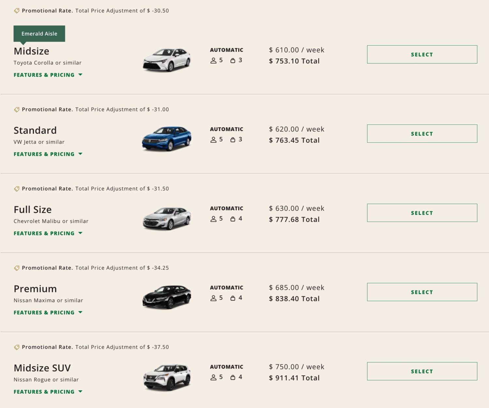Click the promotional rate tag icon on Midsize offer
This screenshot has height=408, width=489.
(x=17, y=10)
